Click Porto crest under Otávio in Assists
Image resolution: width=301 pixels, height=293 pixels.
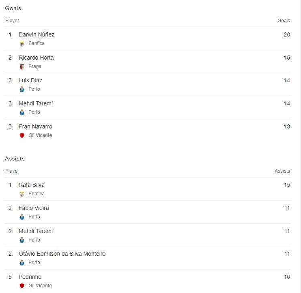click(x=22, y=263)
